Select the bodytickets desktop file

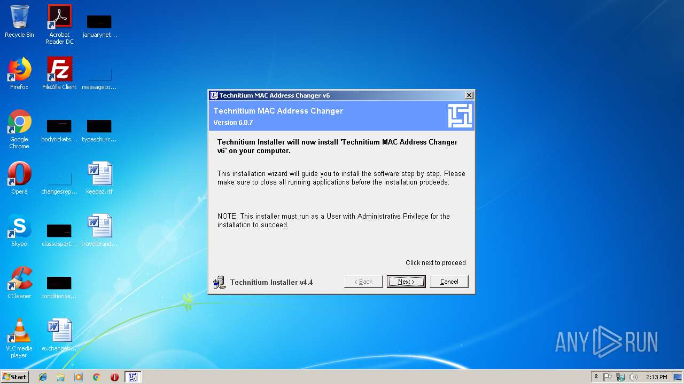tap(59, 131)
